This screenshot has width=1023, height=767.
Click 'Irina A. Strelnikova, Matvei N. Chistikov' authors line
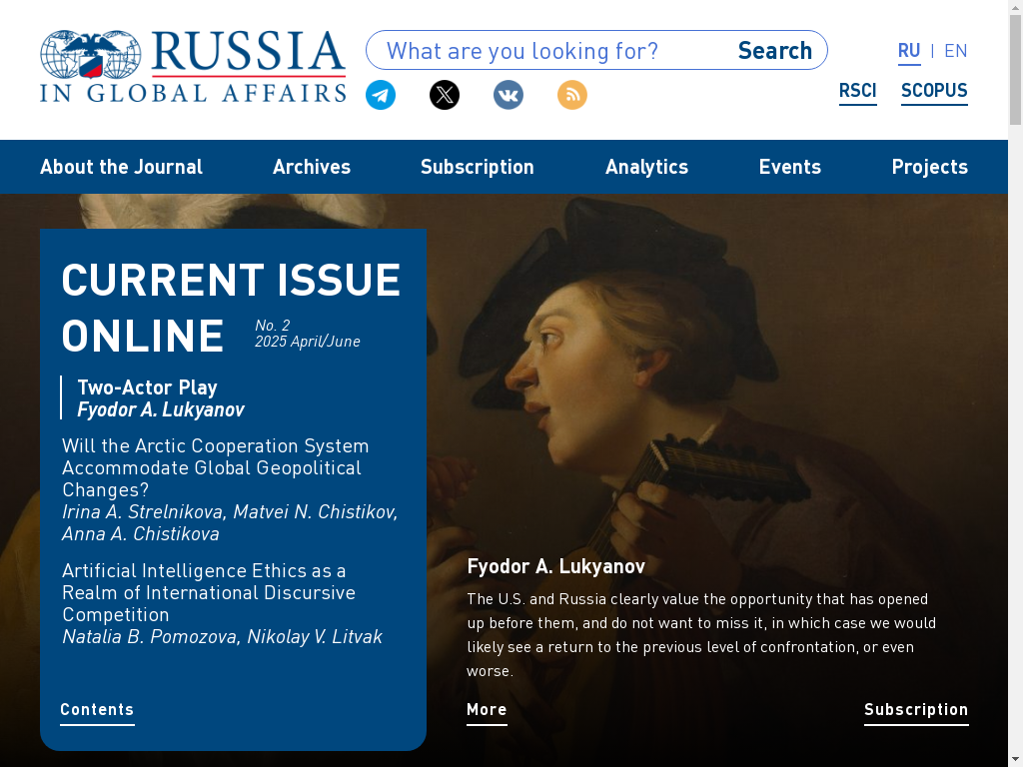click(x=230, y=512)
